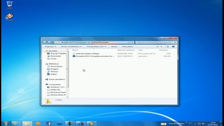The height and width of the screenshot is (126, 224).
Task: Open Incluir na biblioteca dropdown
Action: pyautogui.click(x=71, y=47)
